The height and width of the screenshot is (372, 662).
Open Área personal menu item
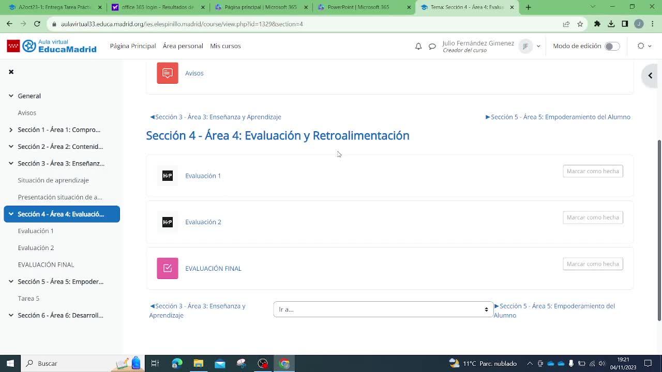point(183,46)
